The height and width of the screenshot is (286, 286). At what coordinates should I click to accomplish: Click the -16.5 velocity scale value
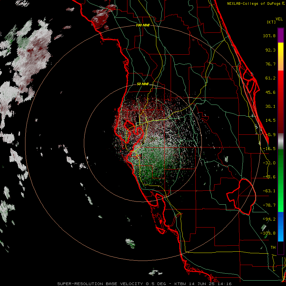coord(269,149)
